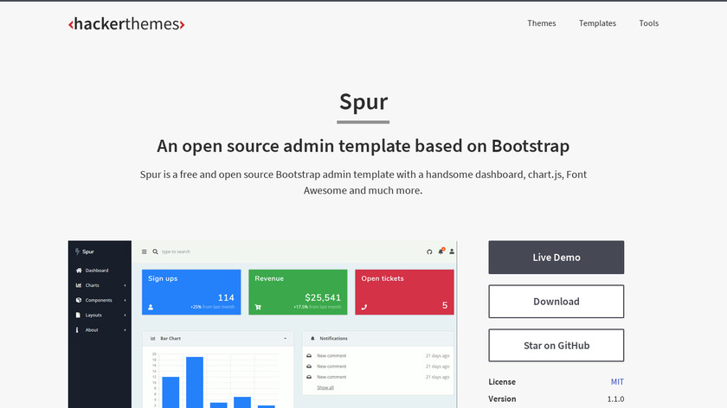Launch the Live Demo
727x408 pixels.
[x=556, y=258]
